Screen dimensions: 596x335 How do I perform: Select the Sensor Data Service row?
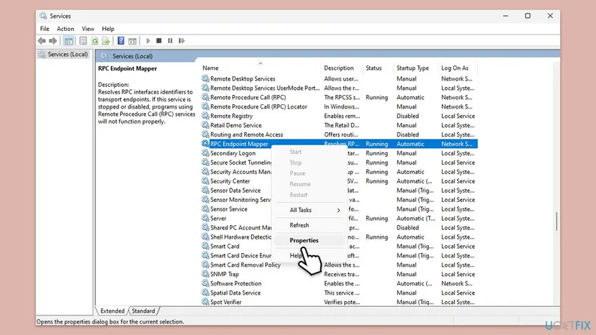tap(339, 191)
